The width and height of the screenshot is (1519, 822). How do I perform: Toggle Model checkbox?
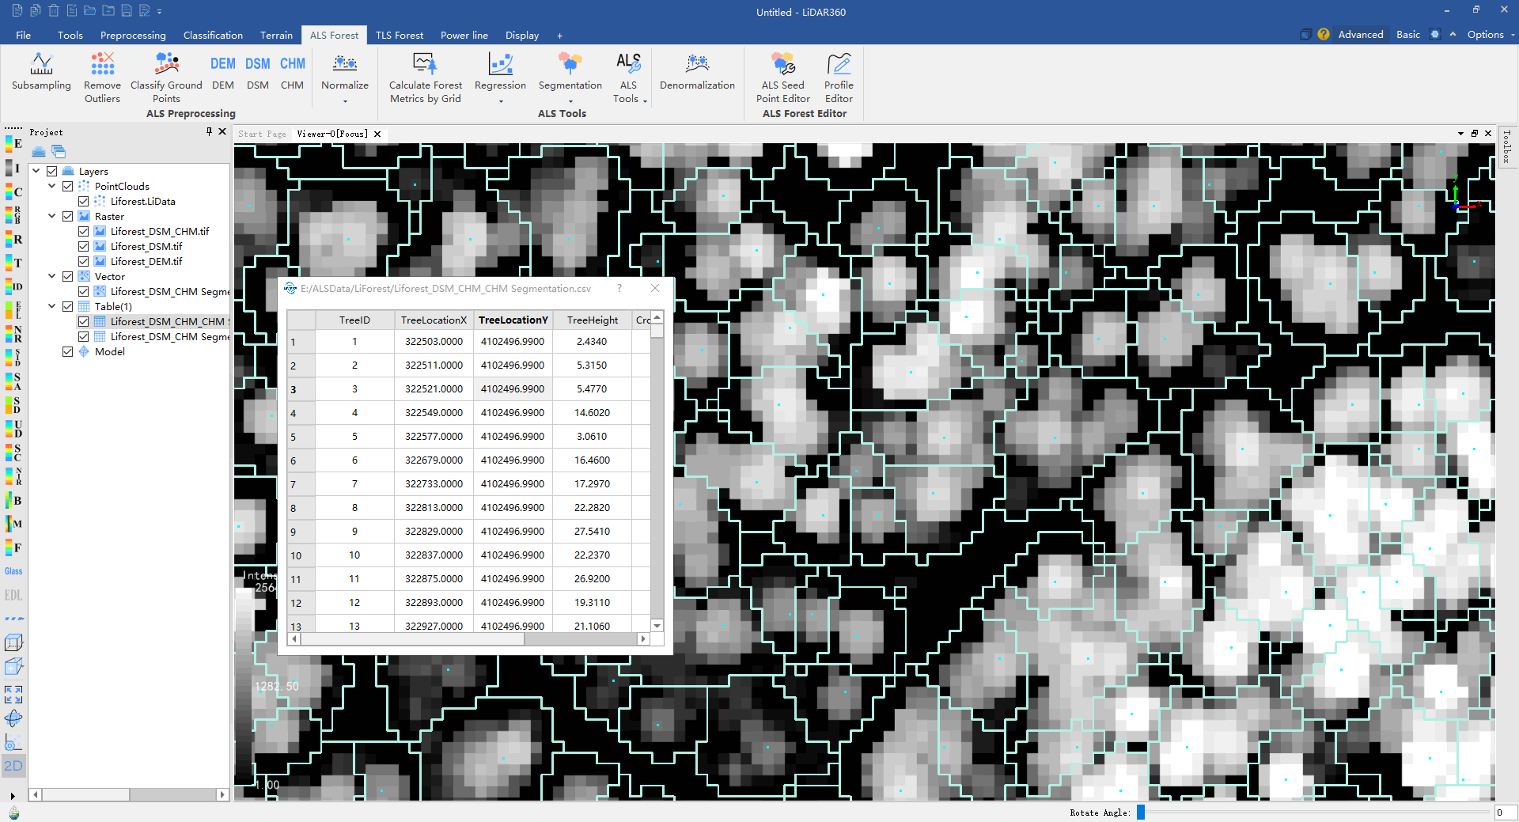tap(68, 352)
